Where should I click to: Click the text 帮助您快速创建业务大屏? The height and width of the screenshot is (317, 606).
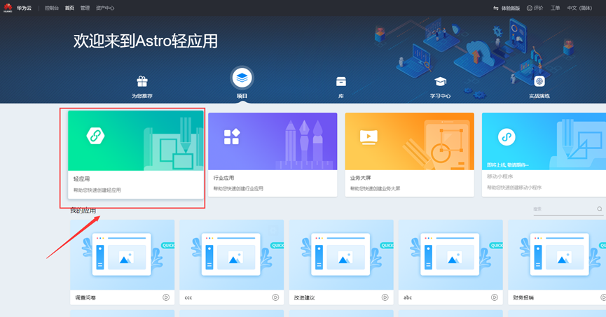tap(375, 188)
